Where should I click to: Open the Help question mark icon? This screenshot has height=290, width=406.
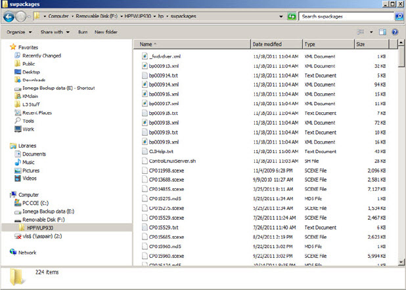pyautogui.click(x=395, y=31)
